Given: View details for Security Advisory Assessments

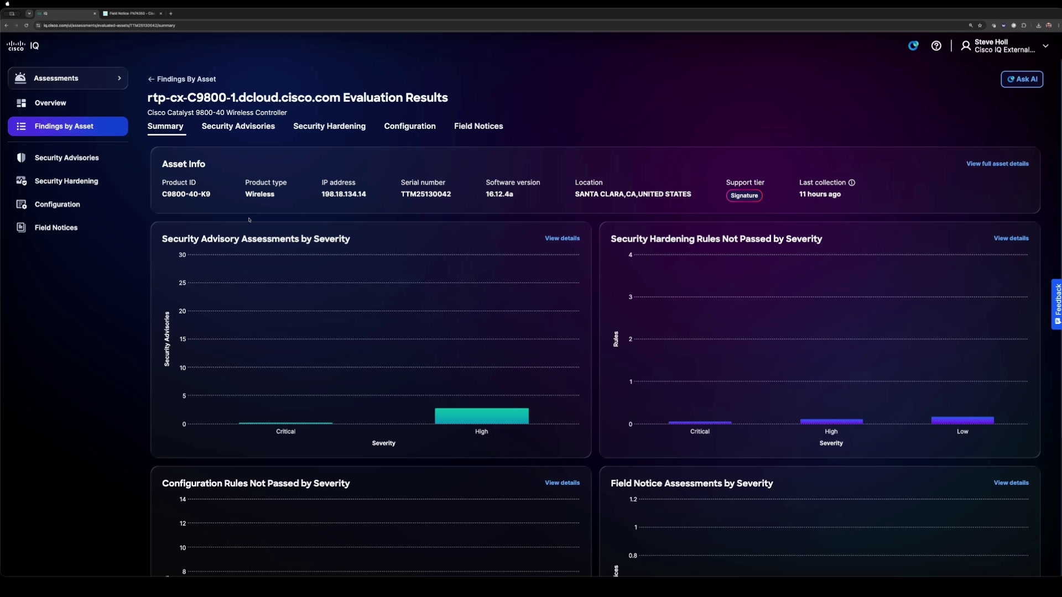Looking at the screenshot, I should [x=562, y=238].
